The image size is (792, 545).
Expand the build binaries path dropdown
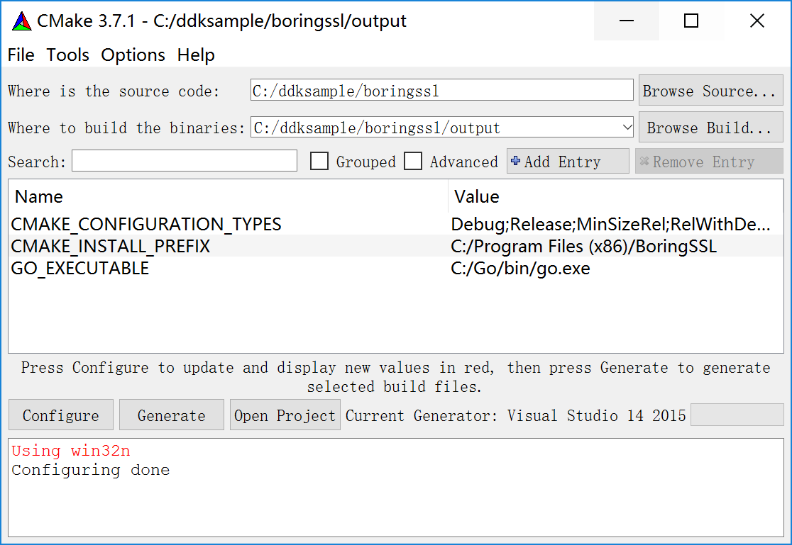pos(627,127)
